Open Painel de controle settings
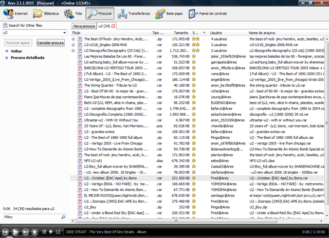The image size is (329, 238). click(x=205, y=14)
